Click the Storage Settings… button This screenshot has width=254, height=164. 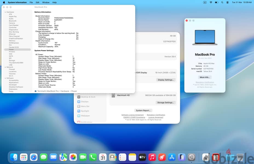[166, 102]
